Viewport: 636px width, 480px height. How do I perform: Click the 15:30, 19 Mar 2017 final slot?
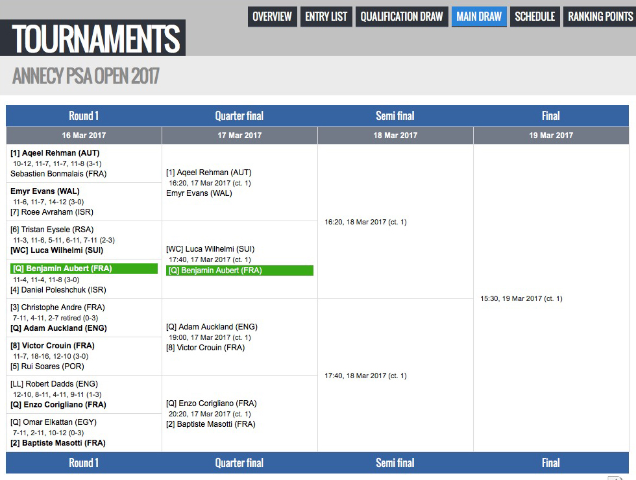point(521,299)
